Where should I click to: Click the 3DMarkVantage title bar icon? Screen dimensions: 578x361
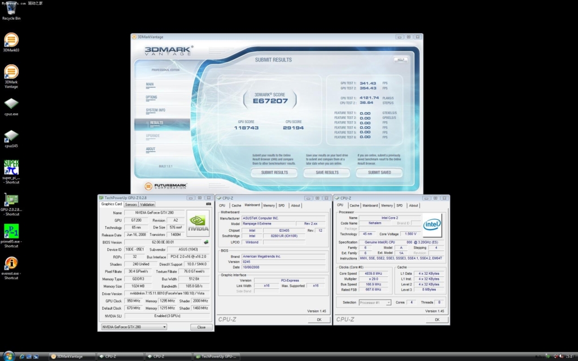pos(134,37)
